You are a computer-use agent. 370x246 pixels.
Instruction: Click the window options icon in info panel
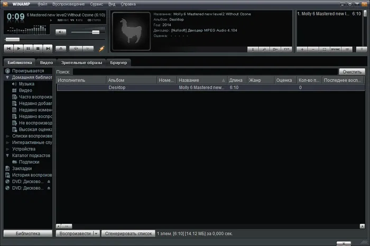click(x=286, y=49)
